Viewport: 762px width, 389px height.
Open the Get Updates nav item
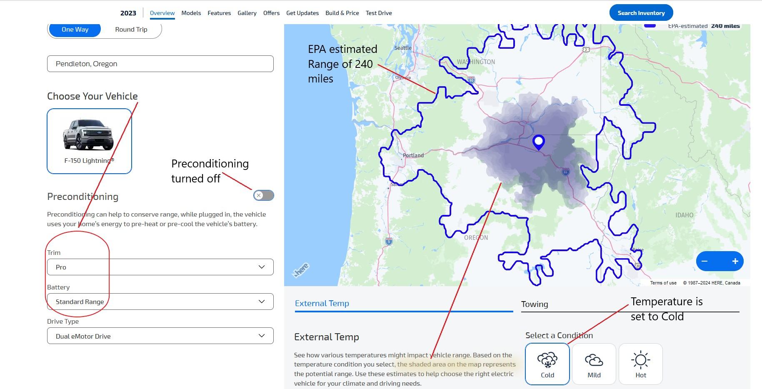coord(302,13)
